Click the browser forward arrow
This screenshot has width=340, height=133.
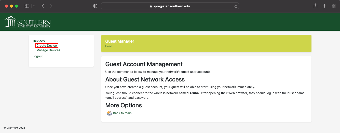click(x=51, y=6)
